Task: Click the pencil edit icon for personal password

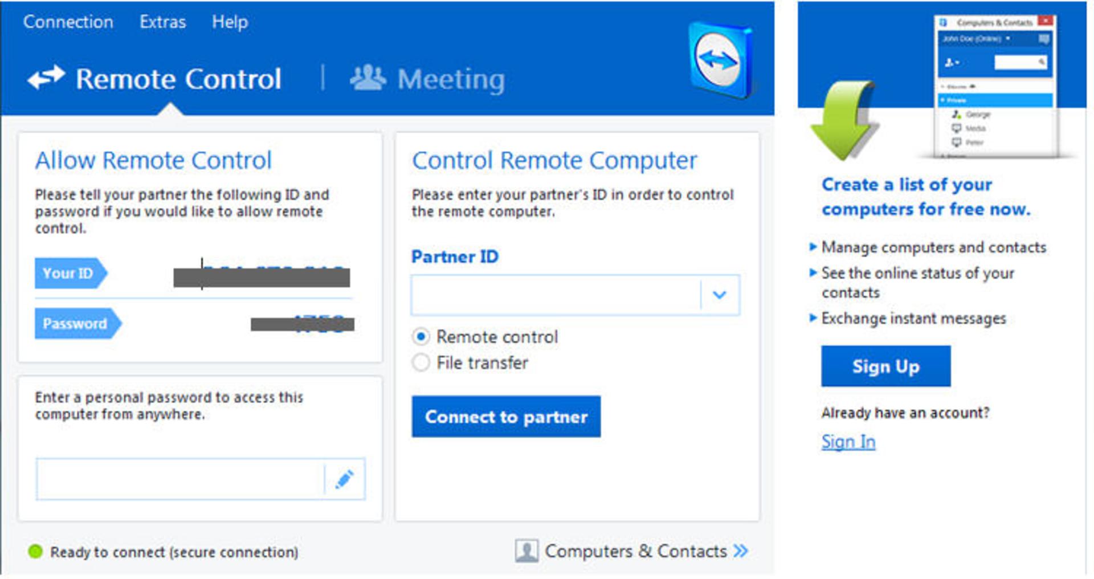Action: click(344, 479)
